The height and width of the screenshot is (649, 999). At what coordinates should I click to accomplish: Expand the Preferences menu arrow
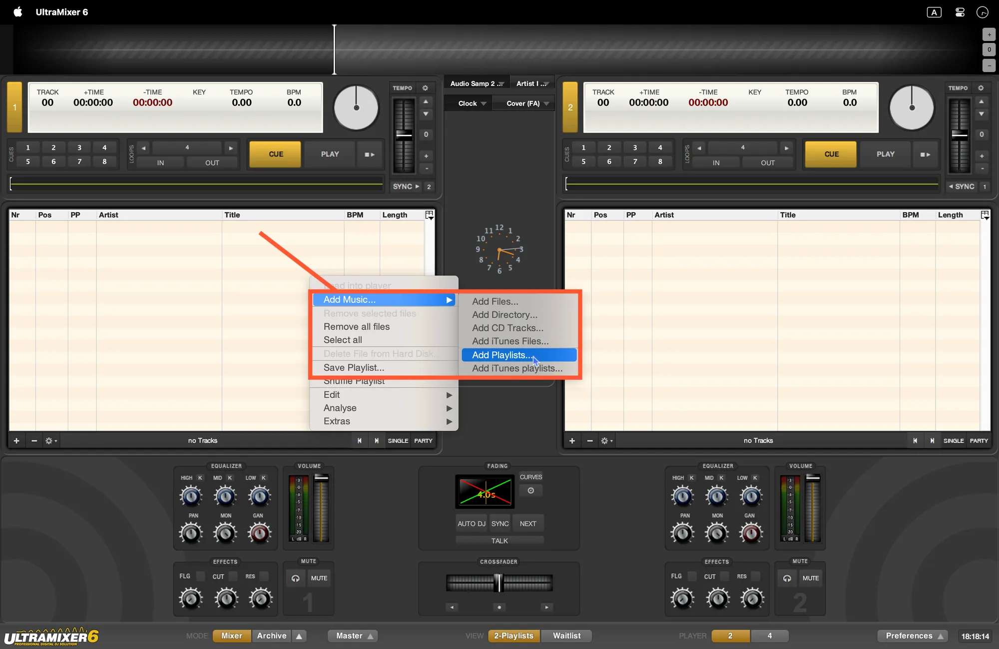(940, 636)
